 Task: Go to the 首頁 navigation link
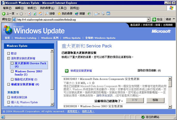(7, 38)
